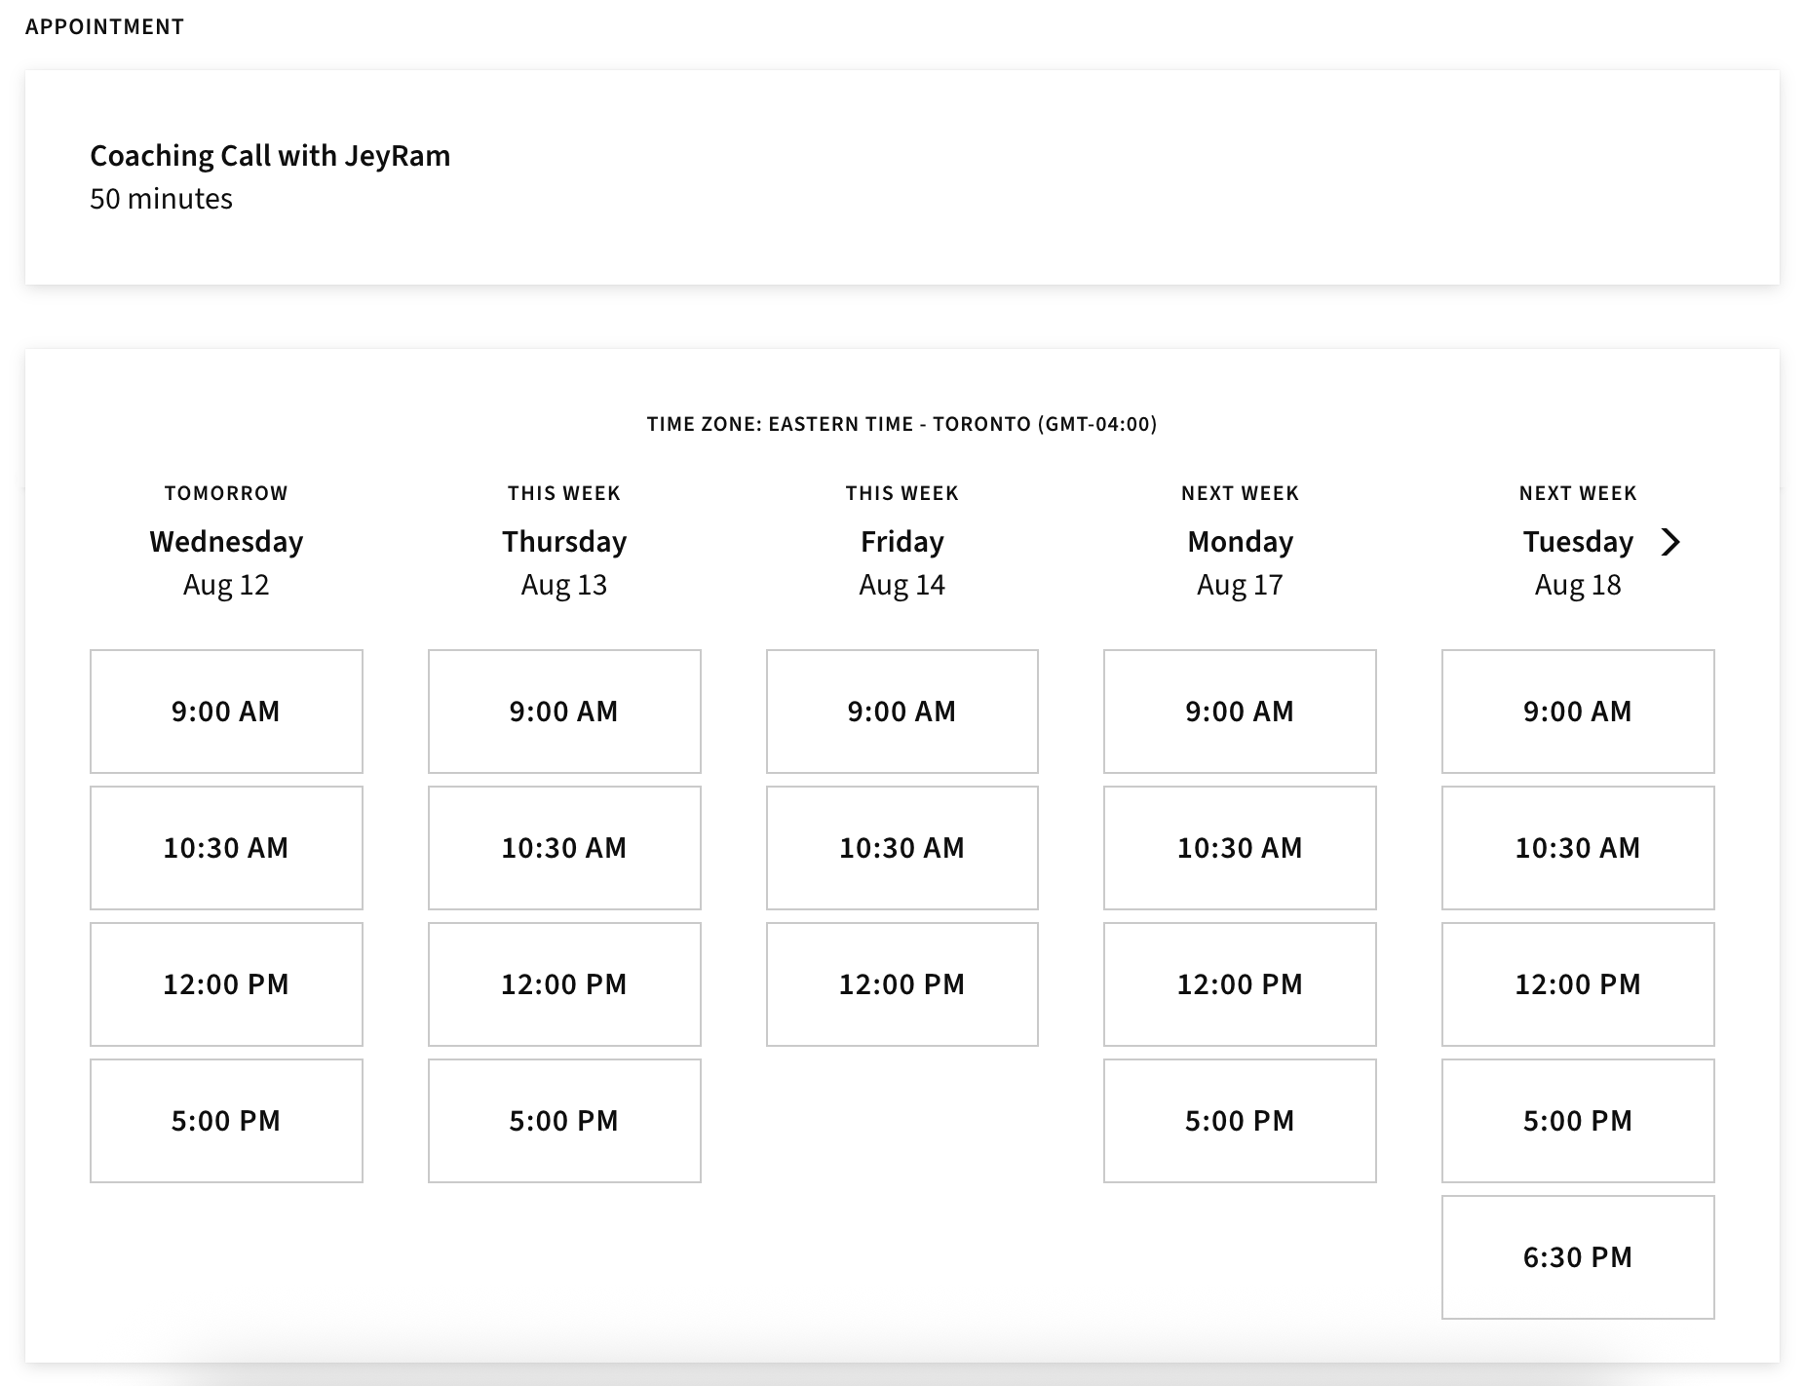Click the Tuesday day heading
The image size is (1803, 1386).
1578,542
